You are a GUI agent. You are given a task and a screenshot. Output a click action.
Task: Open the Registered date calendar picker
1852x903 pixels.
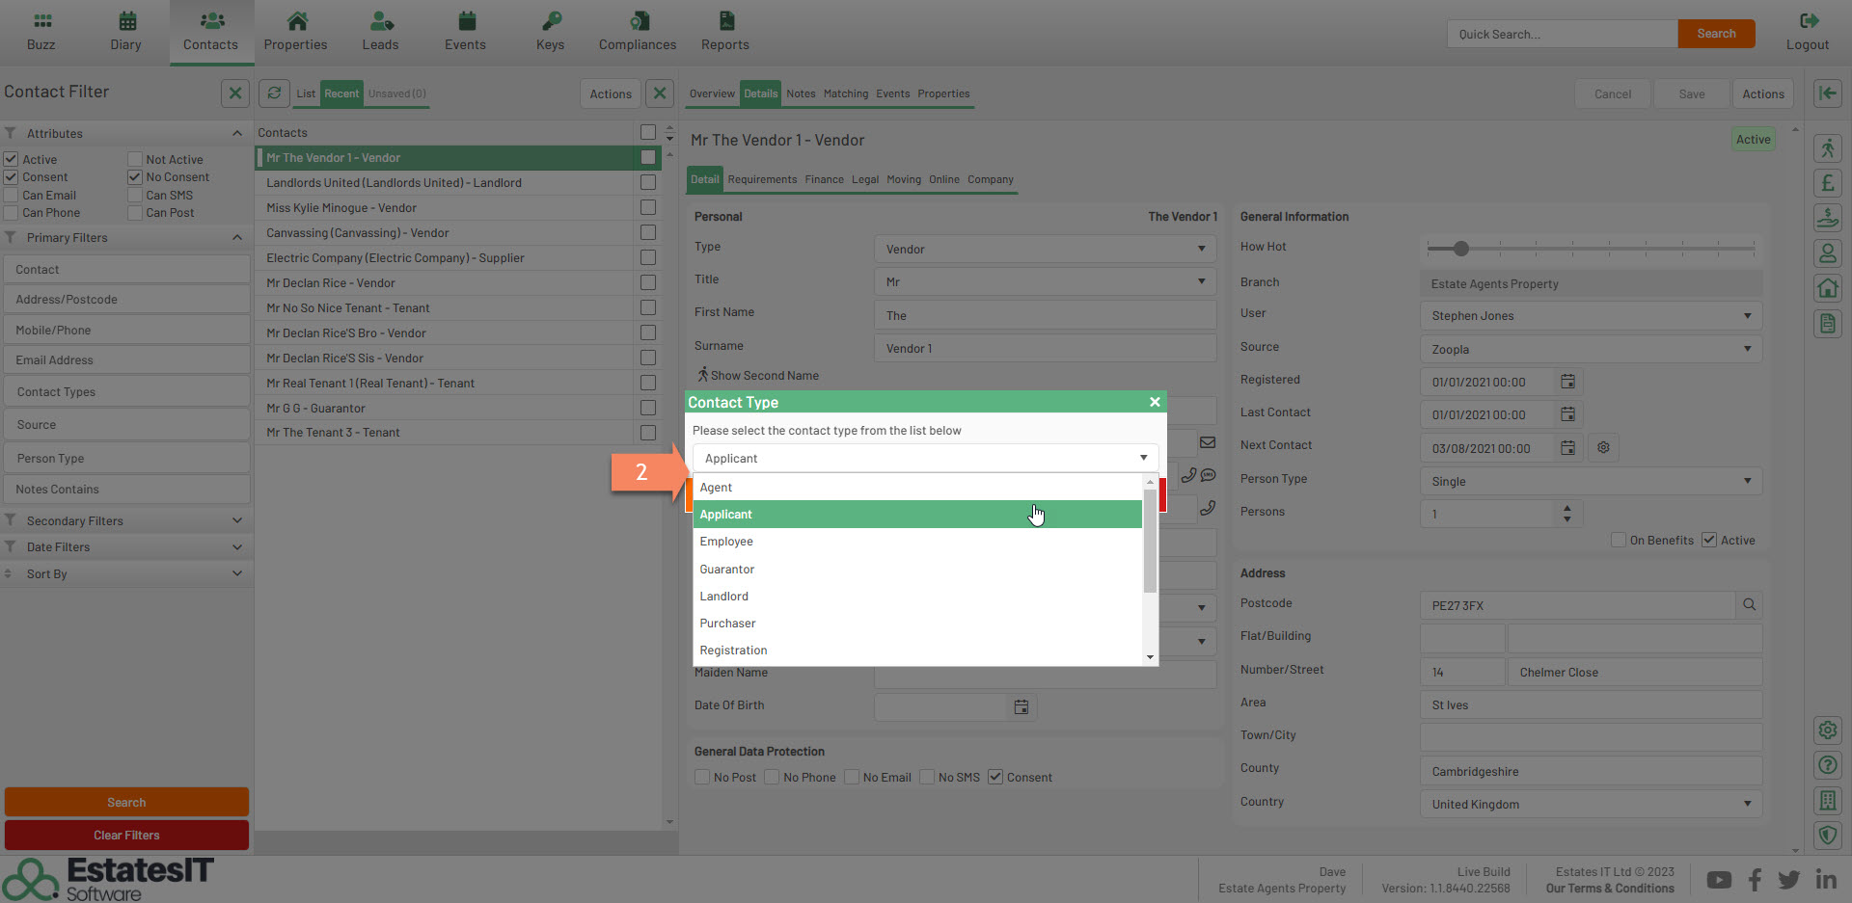[1568, 382]
